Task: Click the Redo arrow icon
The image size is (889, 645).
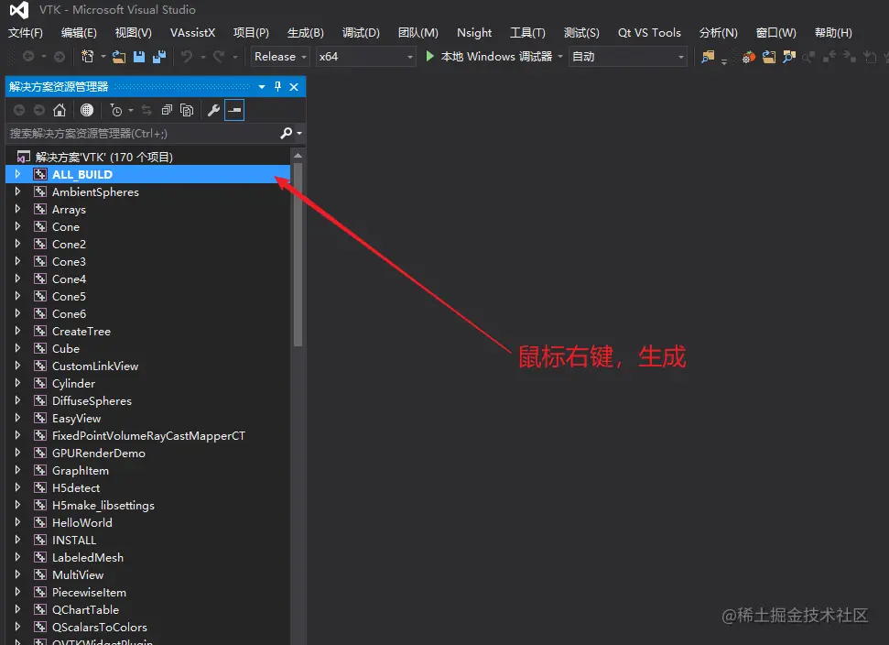Action: point(219,56)
